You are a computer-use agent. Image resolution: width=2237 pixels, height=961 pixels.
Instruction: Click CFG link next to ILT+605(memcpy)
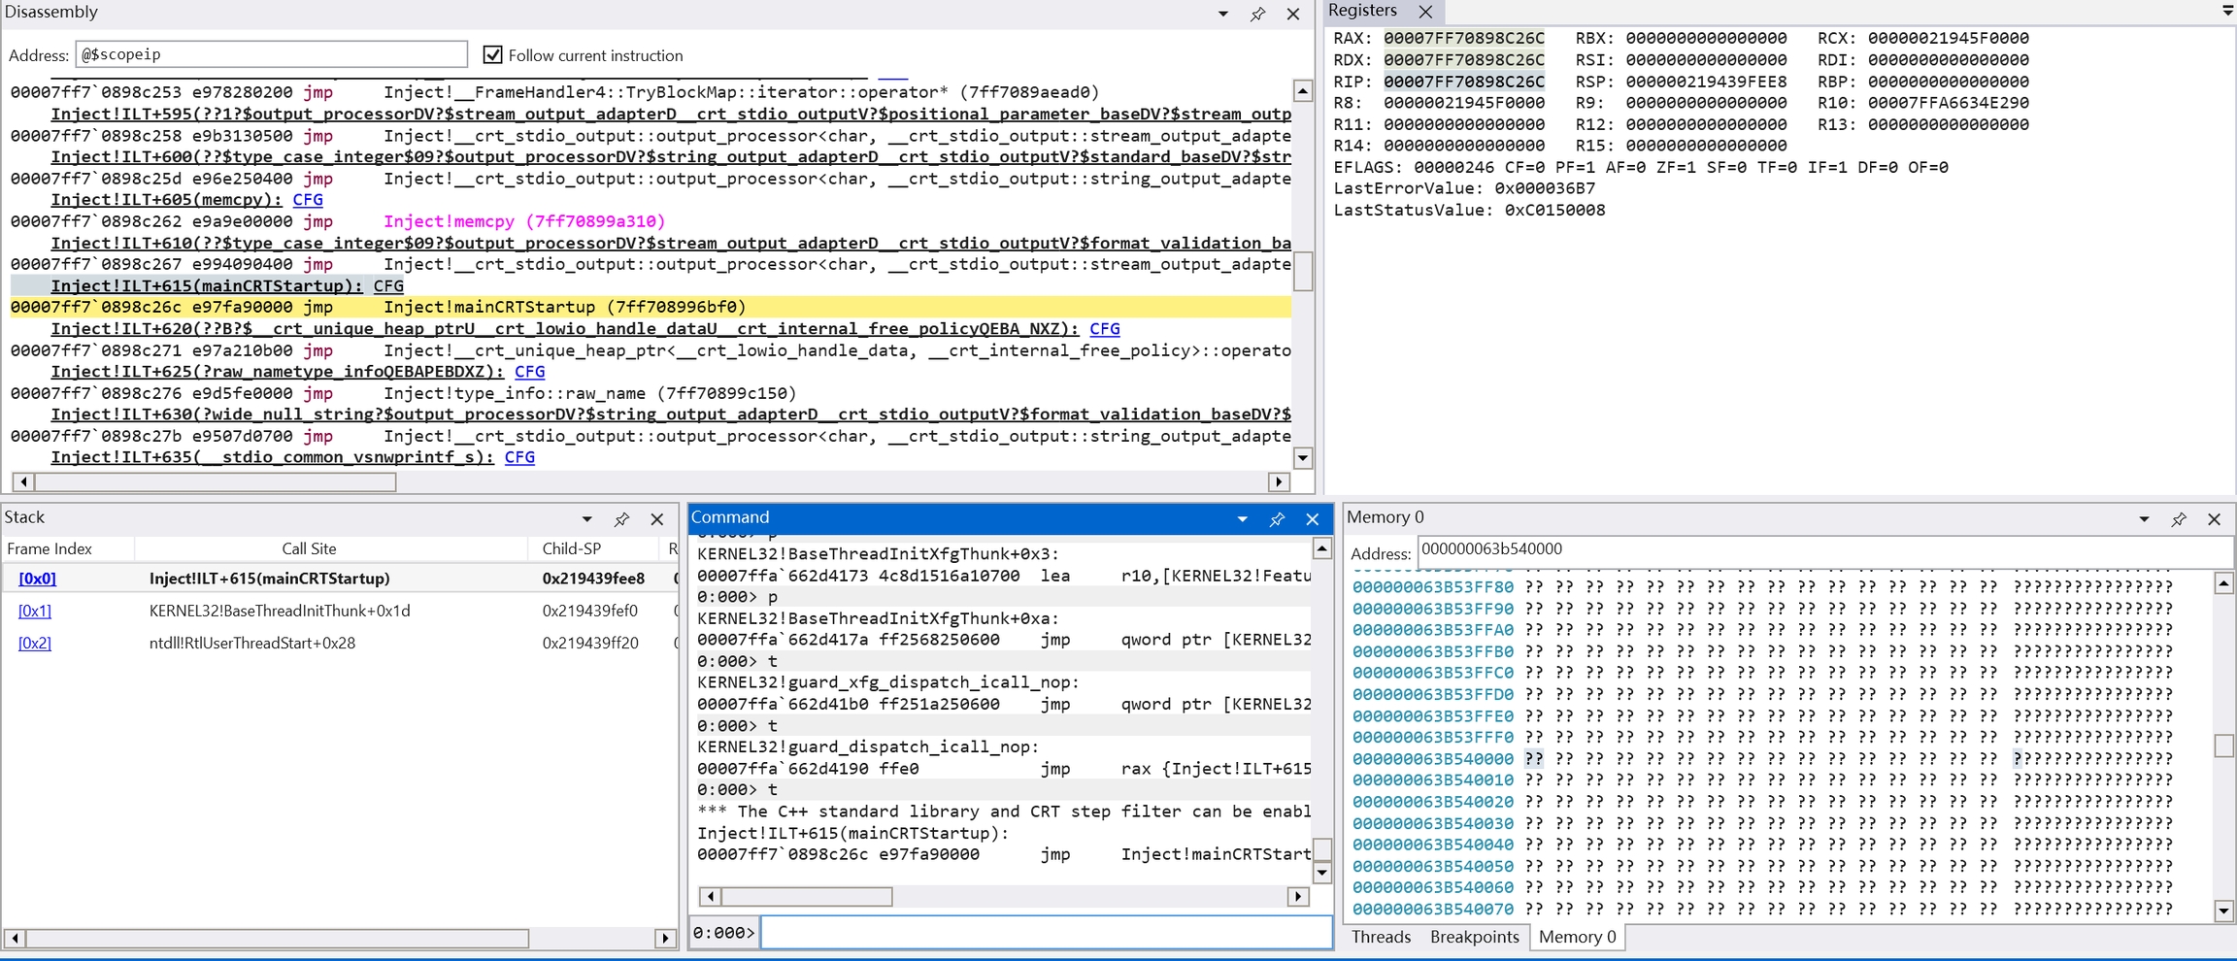pyautogui.click(x=308, y=200)
